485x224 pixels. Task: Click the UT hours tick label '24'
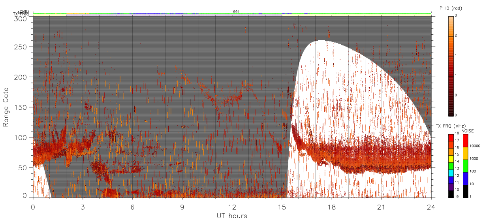click(x=431, y=207)
